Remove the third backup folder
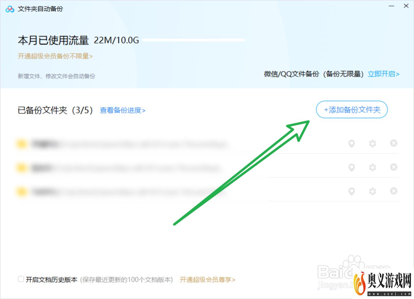 pos(393,191)
